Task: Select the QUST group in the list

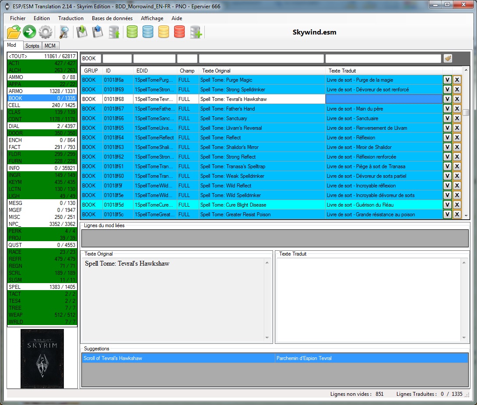Action: 42,245
